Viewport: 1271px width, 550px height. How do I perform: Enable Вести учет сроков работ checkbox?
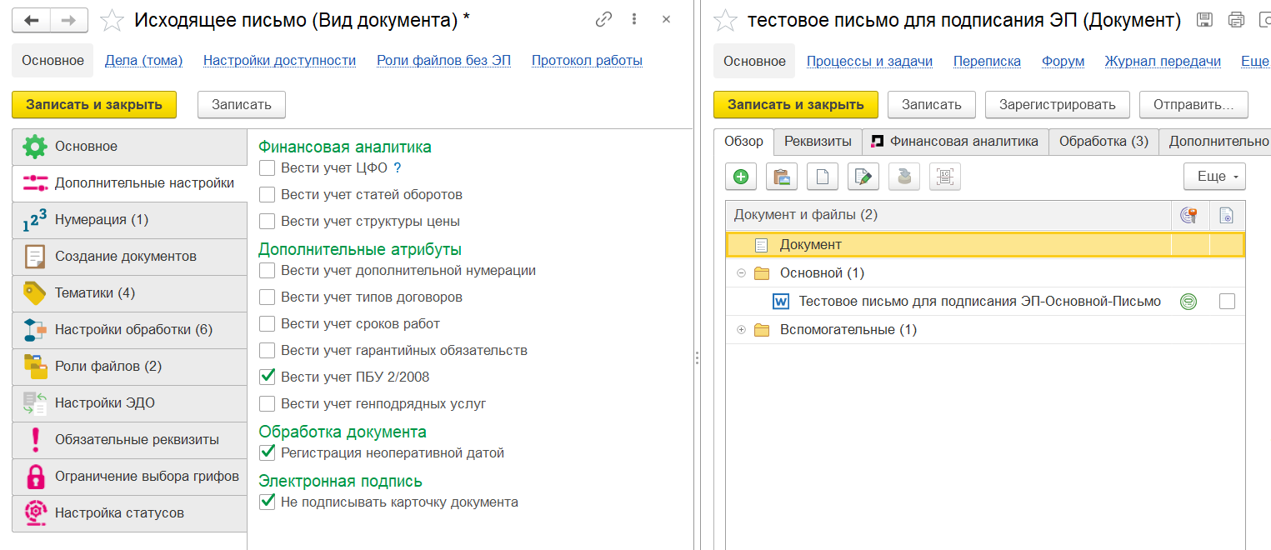pyautogui.click(x=268, y=324)
